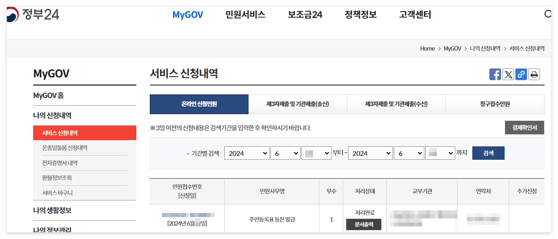Print the page with printer icon
The image size is (558, 239).
coord(534,74)
